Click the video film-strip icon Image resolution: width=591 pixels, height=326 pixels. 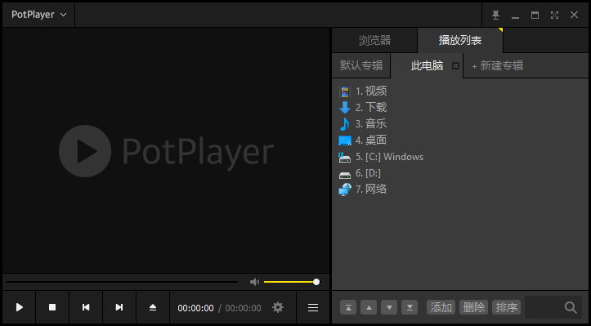point(344,92)
